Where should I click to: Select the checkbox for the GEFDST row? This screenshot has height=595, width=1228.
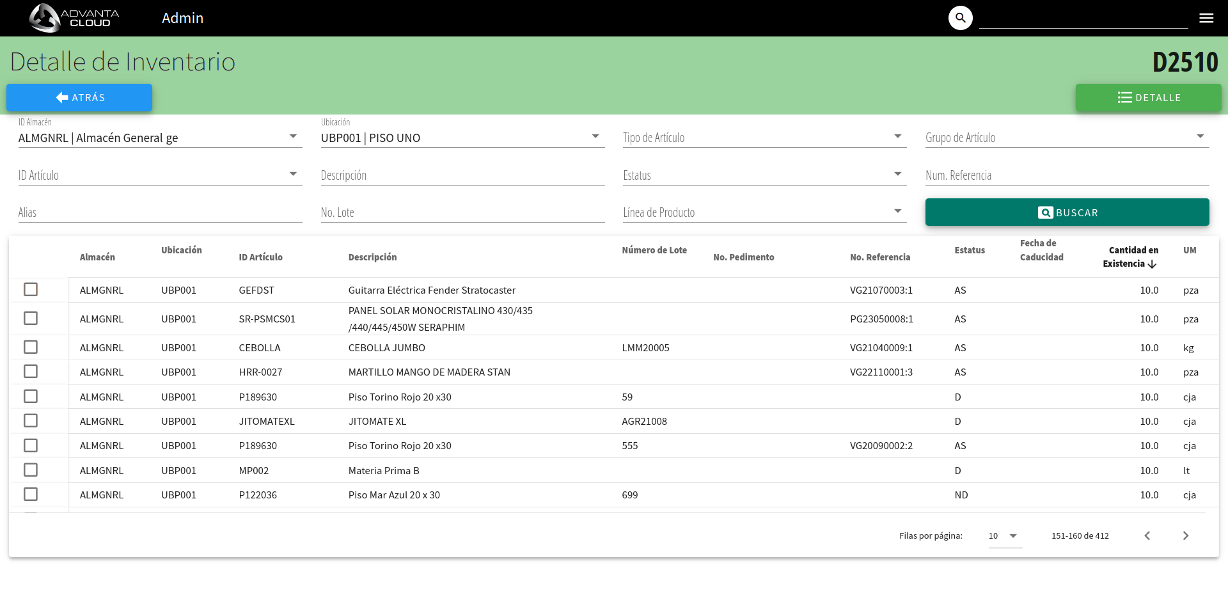pos(31,289)
